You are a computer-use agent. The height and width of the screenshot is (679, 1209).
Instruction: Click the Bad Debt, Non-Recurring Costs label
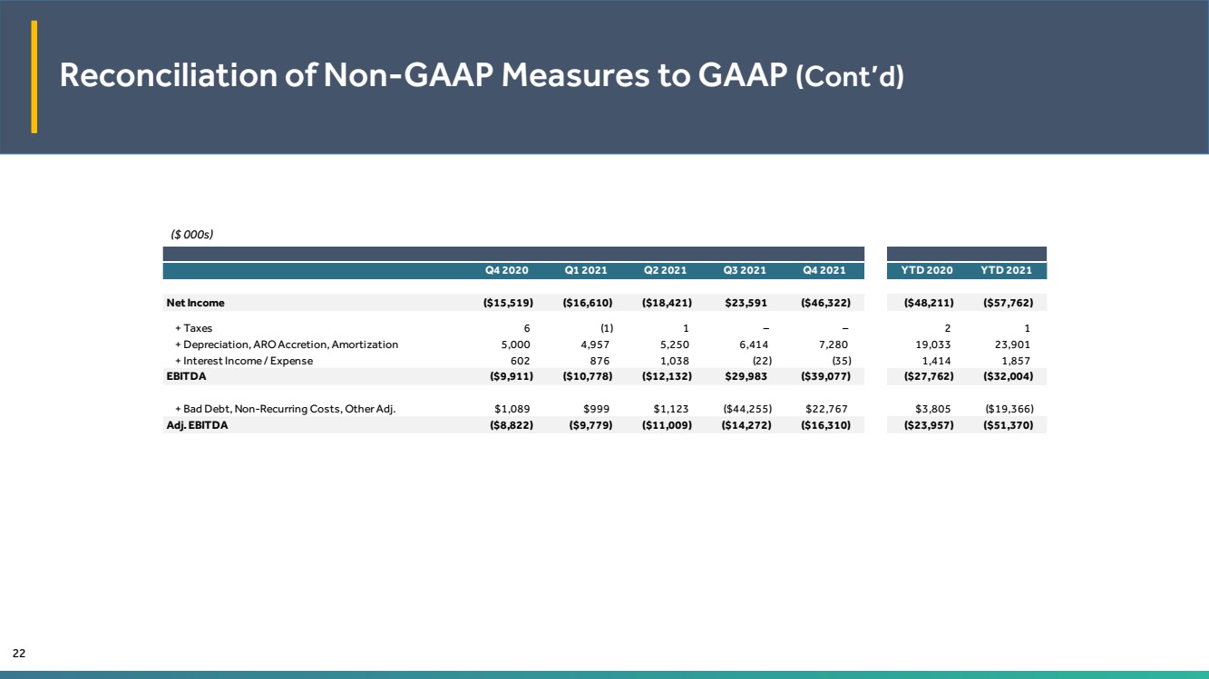(285, 409)
